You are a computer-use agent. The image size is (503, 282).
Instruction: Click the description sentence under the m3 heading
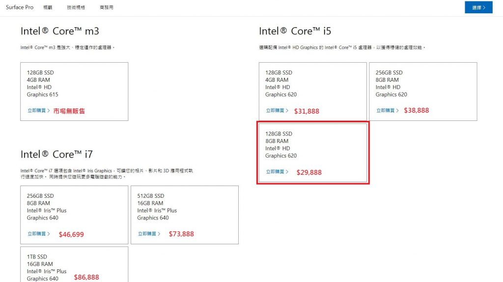(x=67, y=47)
